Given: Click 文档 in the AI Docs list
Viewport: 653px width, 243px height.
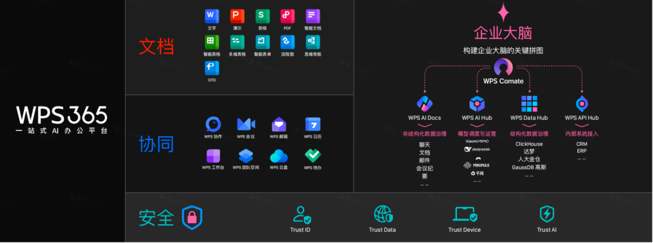Looking at the screenshot, I should 425,153.
